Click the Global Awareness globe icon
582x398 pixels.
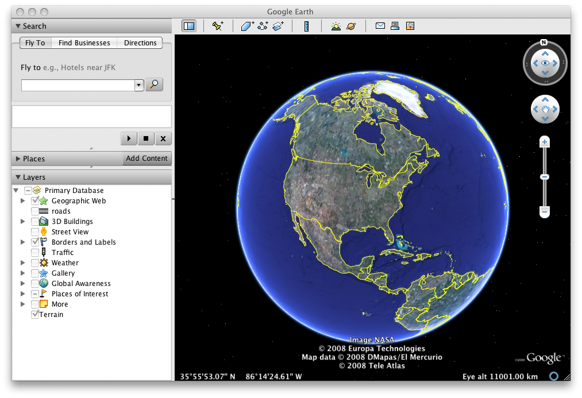[44, 283]
